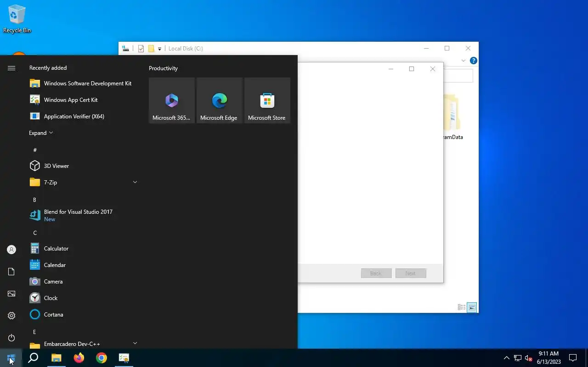
Task: Expand the Recently added list
Action: 41,133
